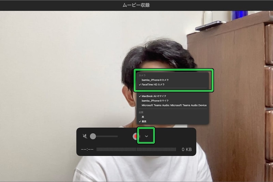
Task: Click the far right end of the volume track
Action: [117, 136]
